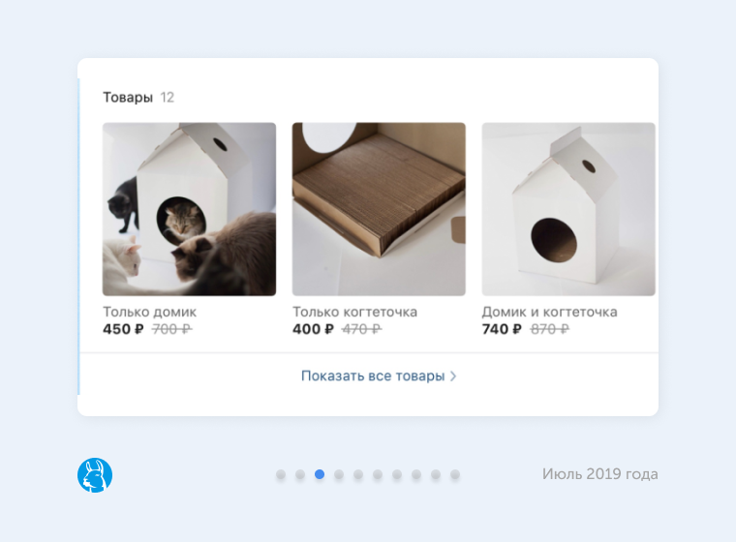736x542 pixels.
Task: Click the 12 items counter beside Товары
Action: pyautogui.click(x=168, y=97)
